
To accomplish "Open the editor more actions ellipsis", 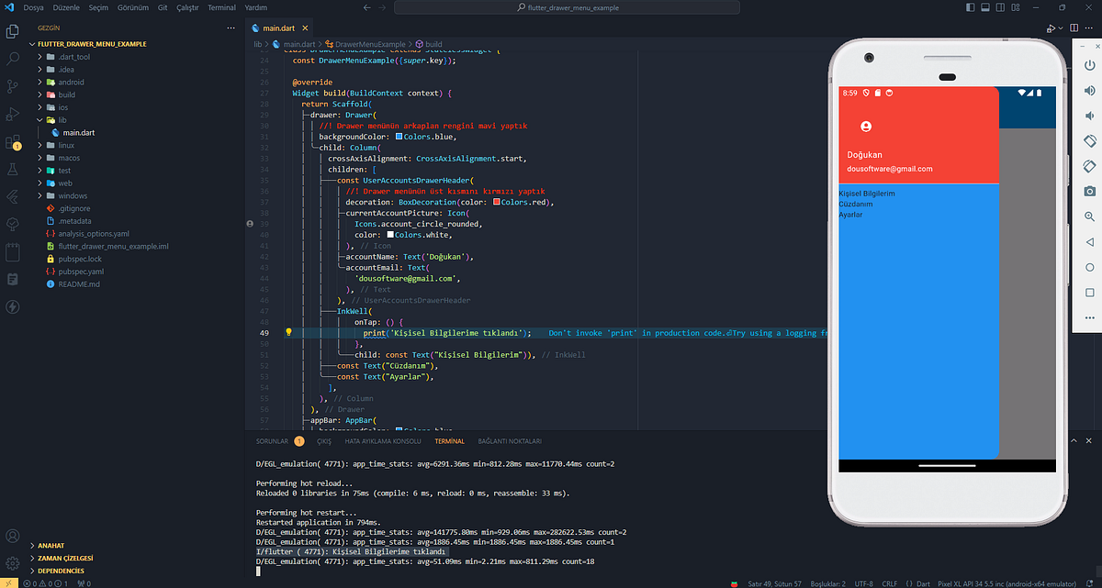I will tap(1088, 28).
